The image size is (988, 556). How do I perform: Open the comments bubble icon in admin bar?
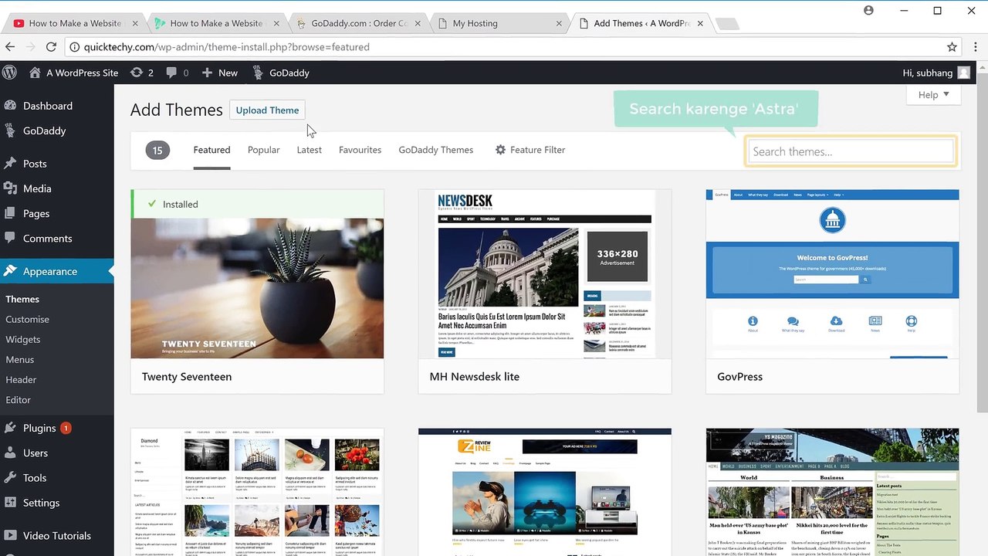(x=171, y=73)
